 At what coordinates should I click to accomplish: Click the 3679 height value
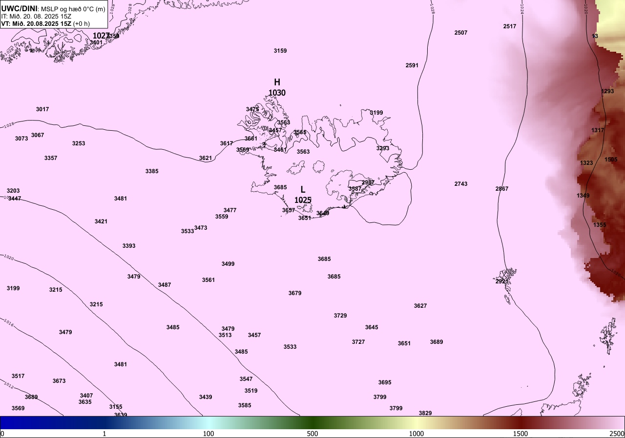coord(295,293)
